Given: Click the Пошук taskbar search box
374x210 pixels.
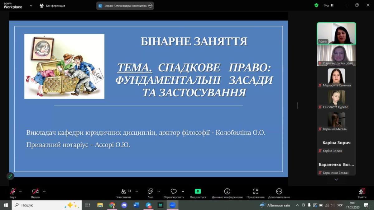Looking at the screenshot, I should tap(47, 205).
